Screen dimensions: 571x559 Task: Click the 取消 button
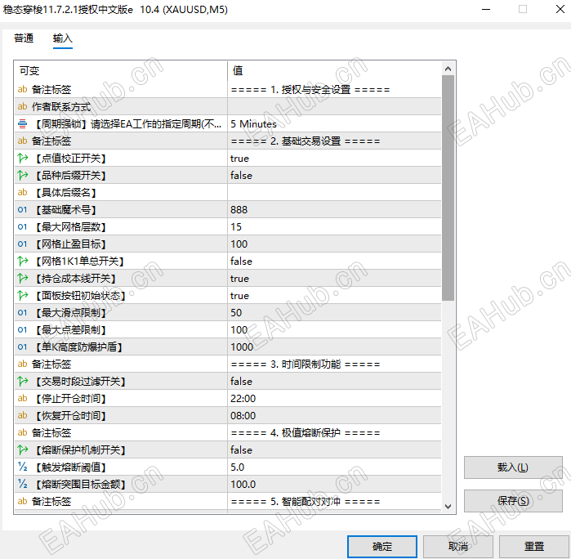click(457, 546)
